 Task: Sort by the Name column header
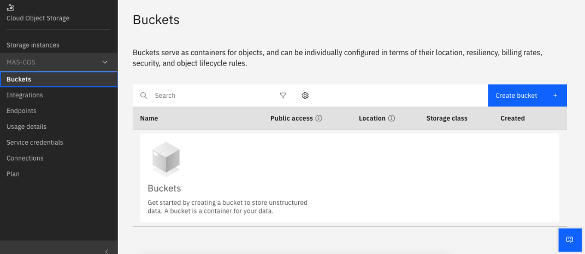pyautogui.click(x=149, y=118)
